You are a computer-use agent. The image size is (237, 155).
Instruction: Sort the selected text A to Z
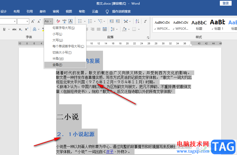pos(137,21)
